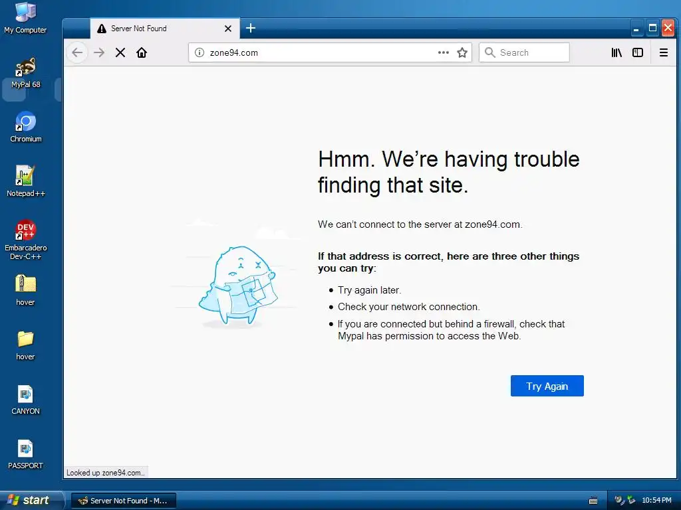Open the home page icon
The image size is (681, 510).
click(x=142, y=52)
